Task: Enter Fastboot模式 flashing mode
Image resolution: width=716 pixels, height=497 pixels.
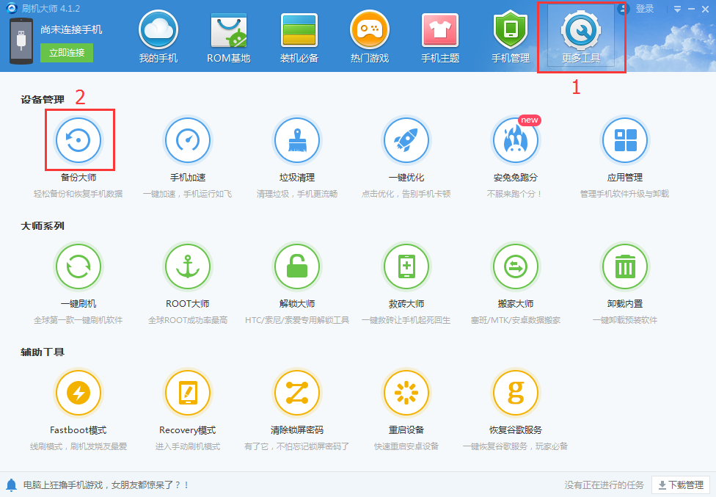Action: pos(78,392)
